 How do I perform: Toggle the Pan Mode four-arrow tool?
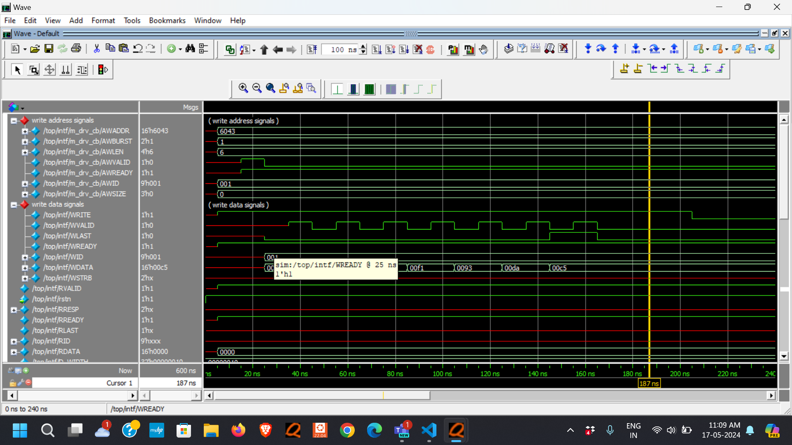click(49, 70)
